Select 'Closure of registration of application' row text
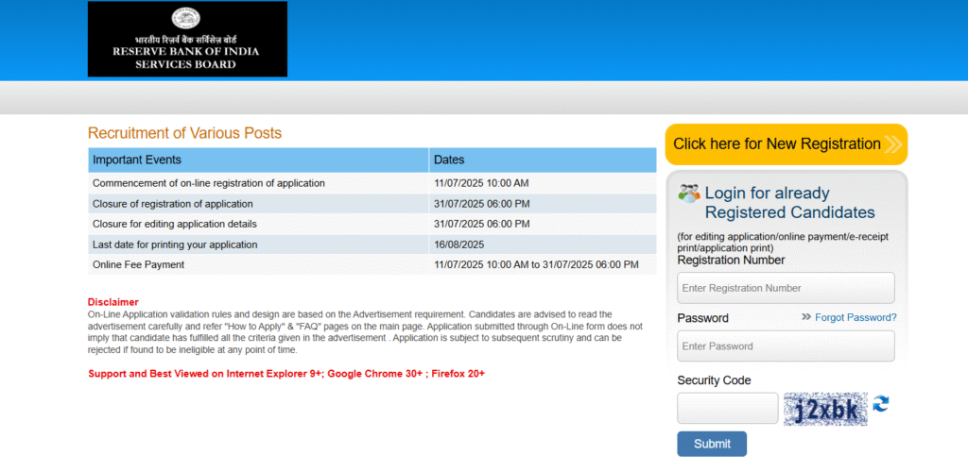This screenshot has height=472, width=968. (x=173, y=204)
